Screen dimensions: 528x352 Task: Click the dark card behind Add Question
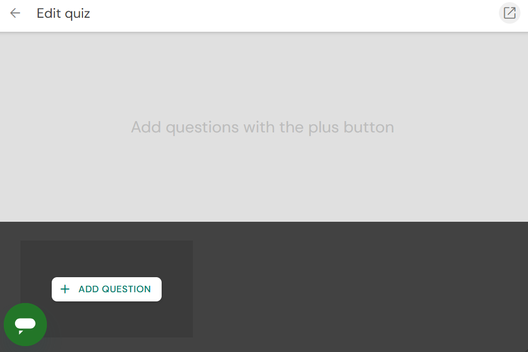coord(162,323)
